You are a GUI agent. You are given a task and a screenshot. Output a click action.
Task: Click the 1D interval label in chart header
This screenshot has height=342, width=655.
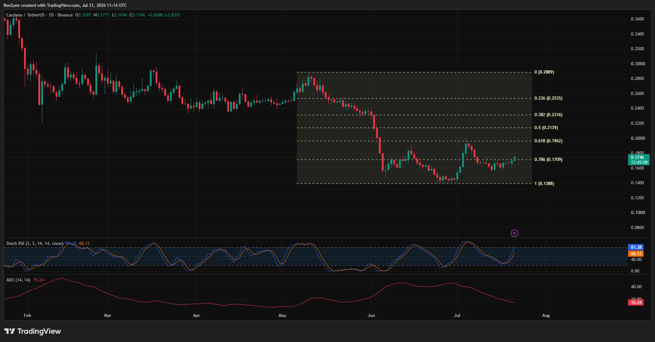(51, 15)
